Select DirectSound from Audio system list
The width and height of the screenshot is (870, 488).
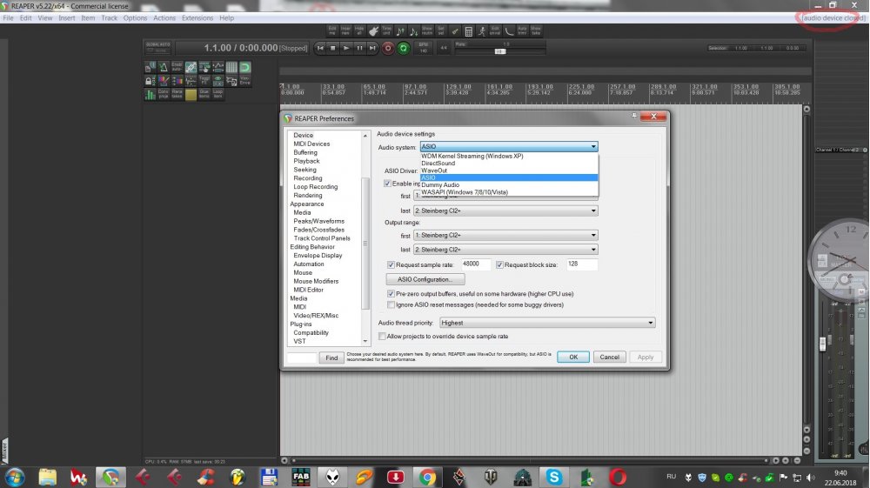[x=509, y=164]
